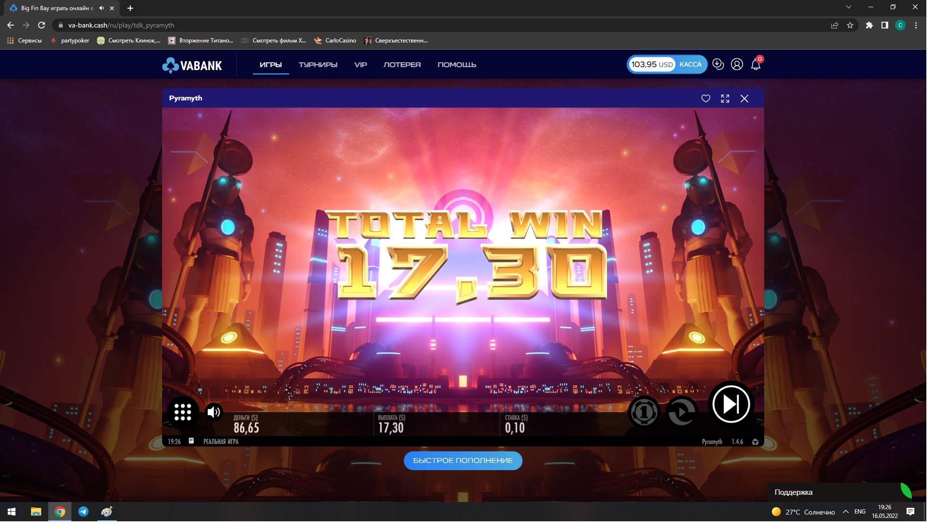Close the Pyramyth game window
Image resolution: width=936 pixels, height=530 pixels.
(744, 98)
